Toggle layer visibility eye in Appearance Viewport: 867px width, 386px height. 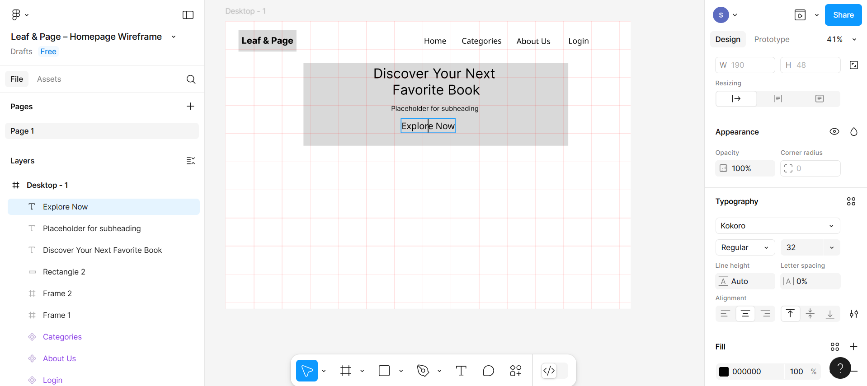click(x=834, y=132)
